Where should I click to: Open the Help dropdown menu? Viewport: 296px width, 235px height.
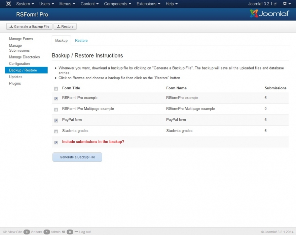pos(172,4)
